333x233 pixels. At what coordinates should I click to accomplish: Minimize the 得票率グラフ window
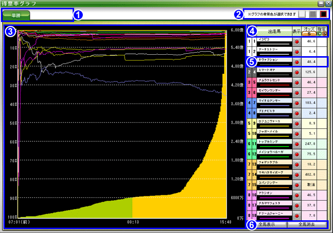point(321,3)
